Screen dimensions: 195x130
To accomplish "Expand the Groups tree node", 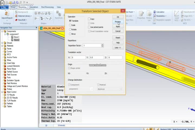I will point(2,43).
